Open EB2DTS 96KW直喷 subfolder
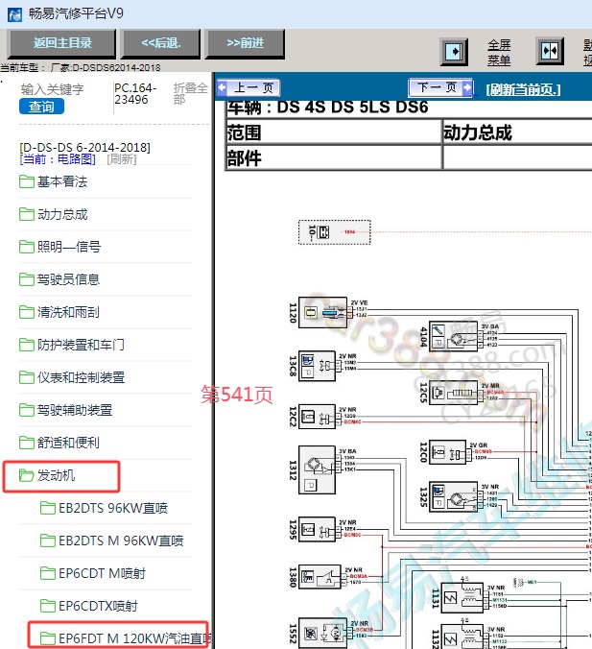The image size is (592, 649). [x=113, y=508]
